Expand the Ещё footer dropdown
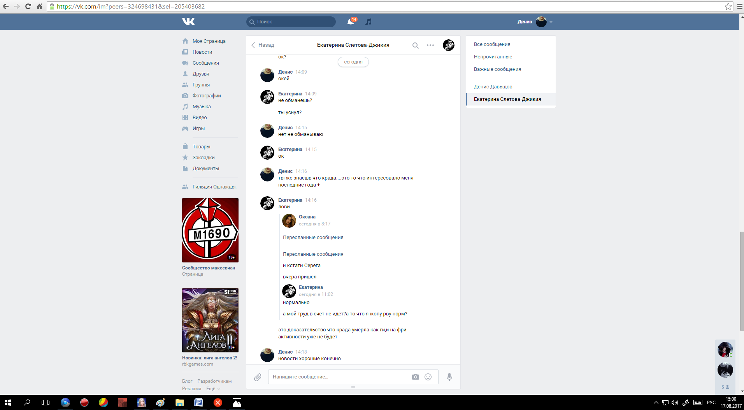744x410 pixels. 213,389
